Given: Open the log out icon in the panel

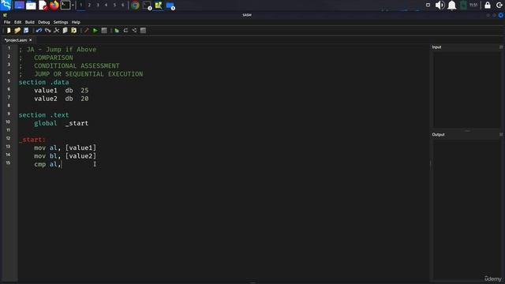Looking at the screenshot, I should (499, 6).
